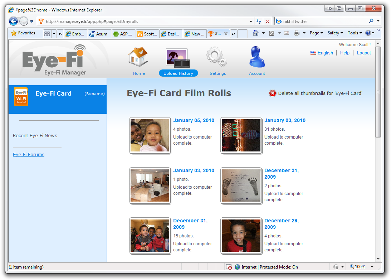Log out of Eye-Fi Manager
Screen dimensions: 391x280
[x=363, y=53]
